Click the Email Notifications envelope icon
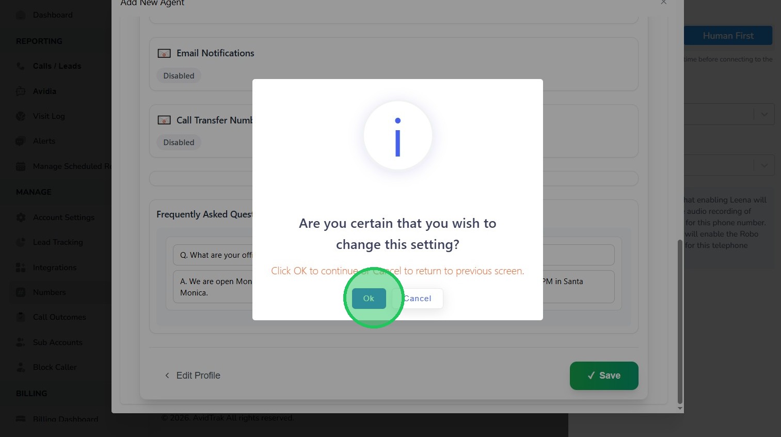 click(x=164, y=53)
